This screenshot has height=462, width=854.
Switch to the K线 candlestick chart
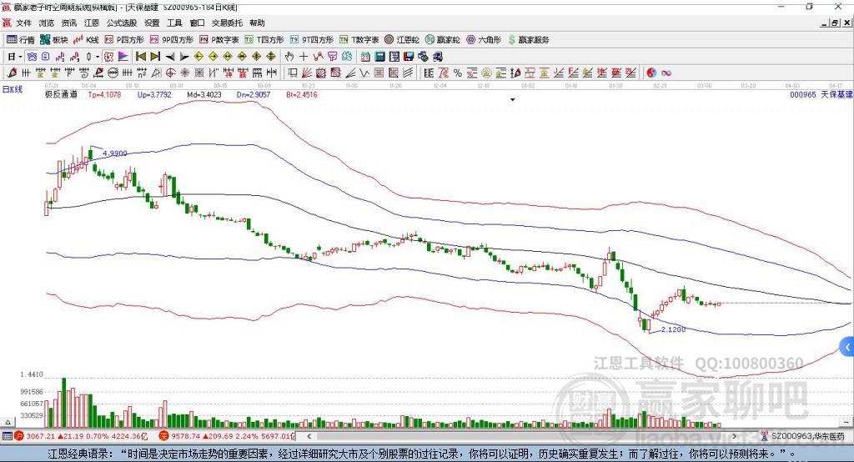click(x=86, y=40)
